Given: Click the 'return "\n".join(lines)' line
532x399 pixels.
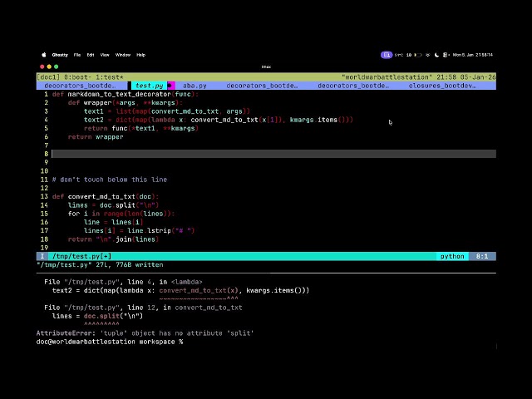Looking at the screenshot, I should pyautogui.click(x=113, y=239).
